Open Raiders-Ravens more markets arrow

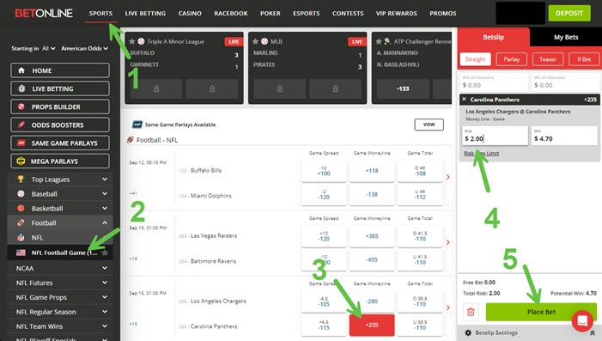[447, 242]
